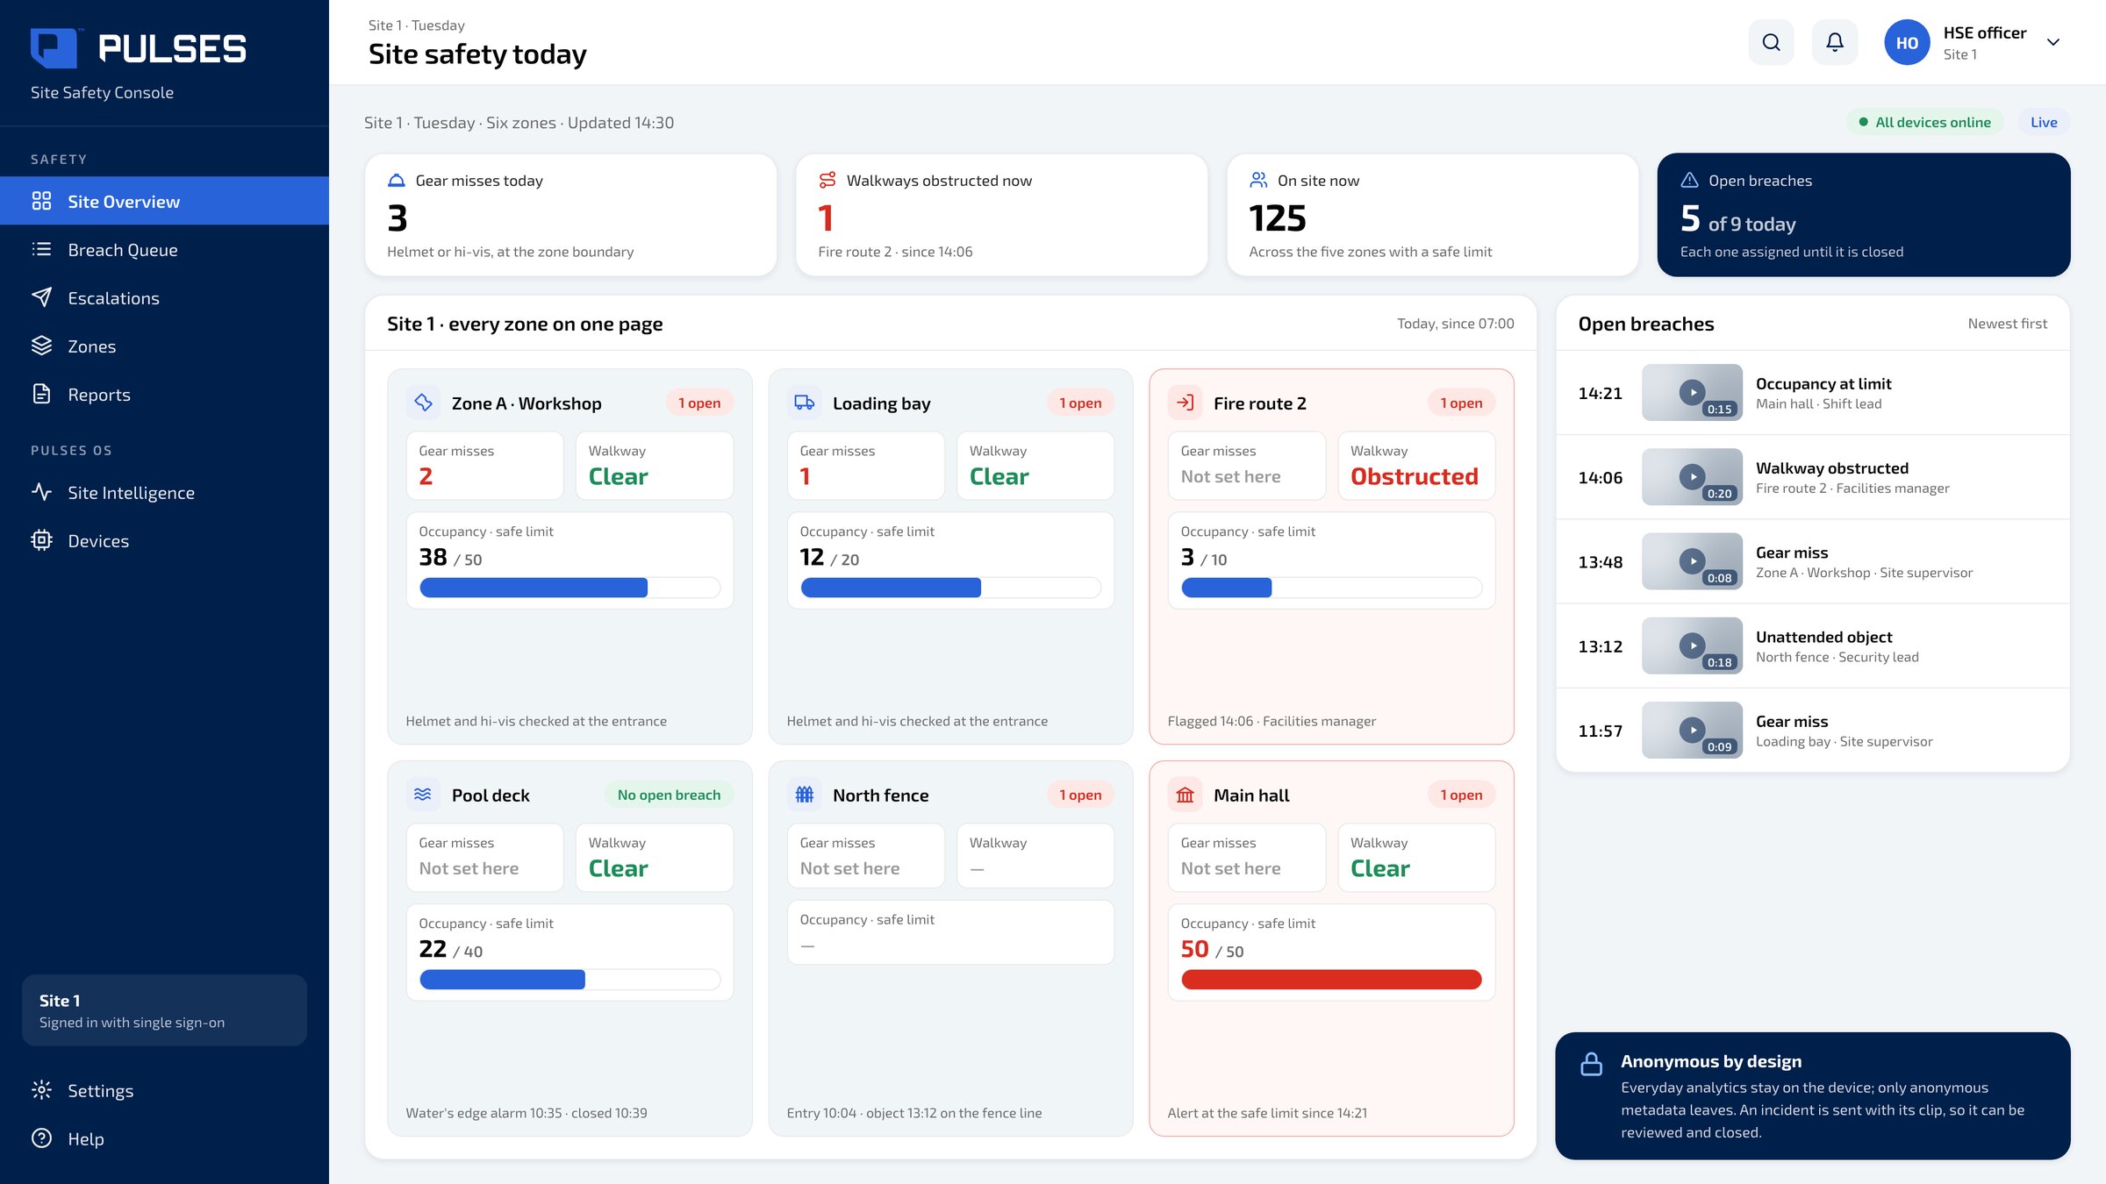
Task: Click Open breaches warning triangle icon
Action: (1689, 180)
